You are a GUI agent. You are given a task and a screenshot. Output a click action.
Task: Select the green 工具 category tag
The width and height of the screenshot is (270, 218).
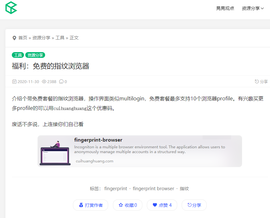[18, 55]
